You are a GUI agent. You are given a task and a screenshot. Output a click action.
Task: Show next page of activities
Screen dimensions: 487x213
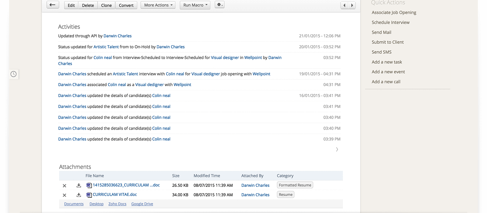tap(337, 149)
